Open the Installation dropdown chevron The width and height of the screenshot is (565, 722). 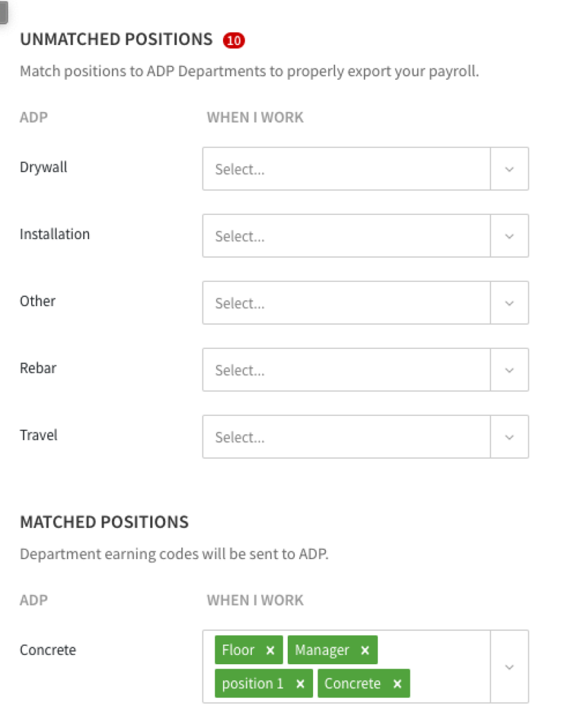point(509,236)
